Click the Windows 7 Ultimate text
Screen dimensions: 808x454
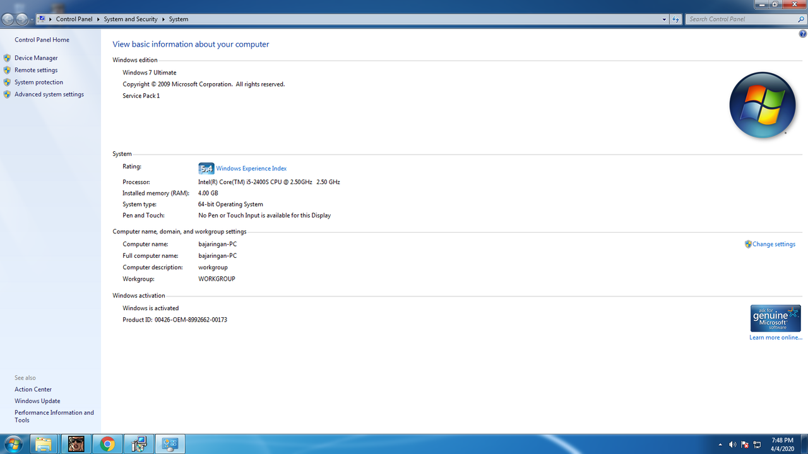click(x=150, y=73)
